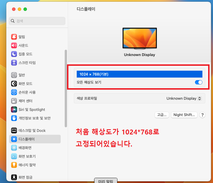Open the Night Shift... settings button
Viewport: 213px width, 183px height.
[x=184, y=115]
